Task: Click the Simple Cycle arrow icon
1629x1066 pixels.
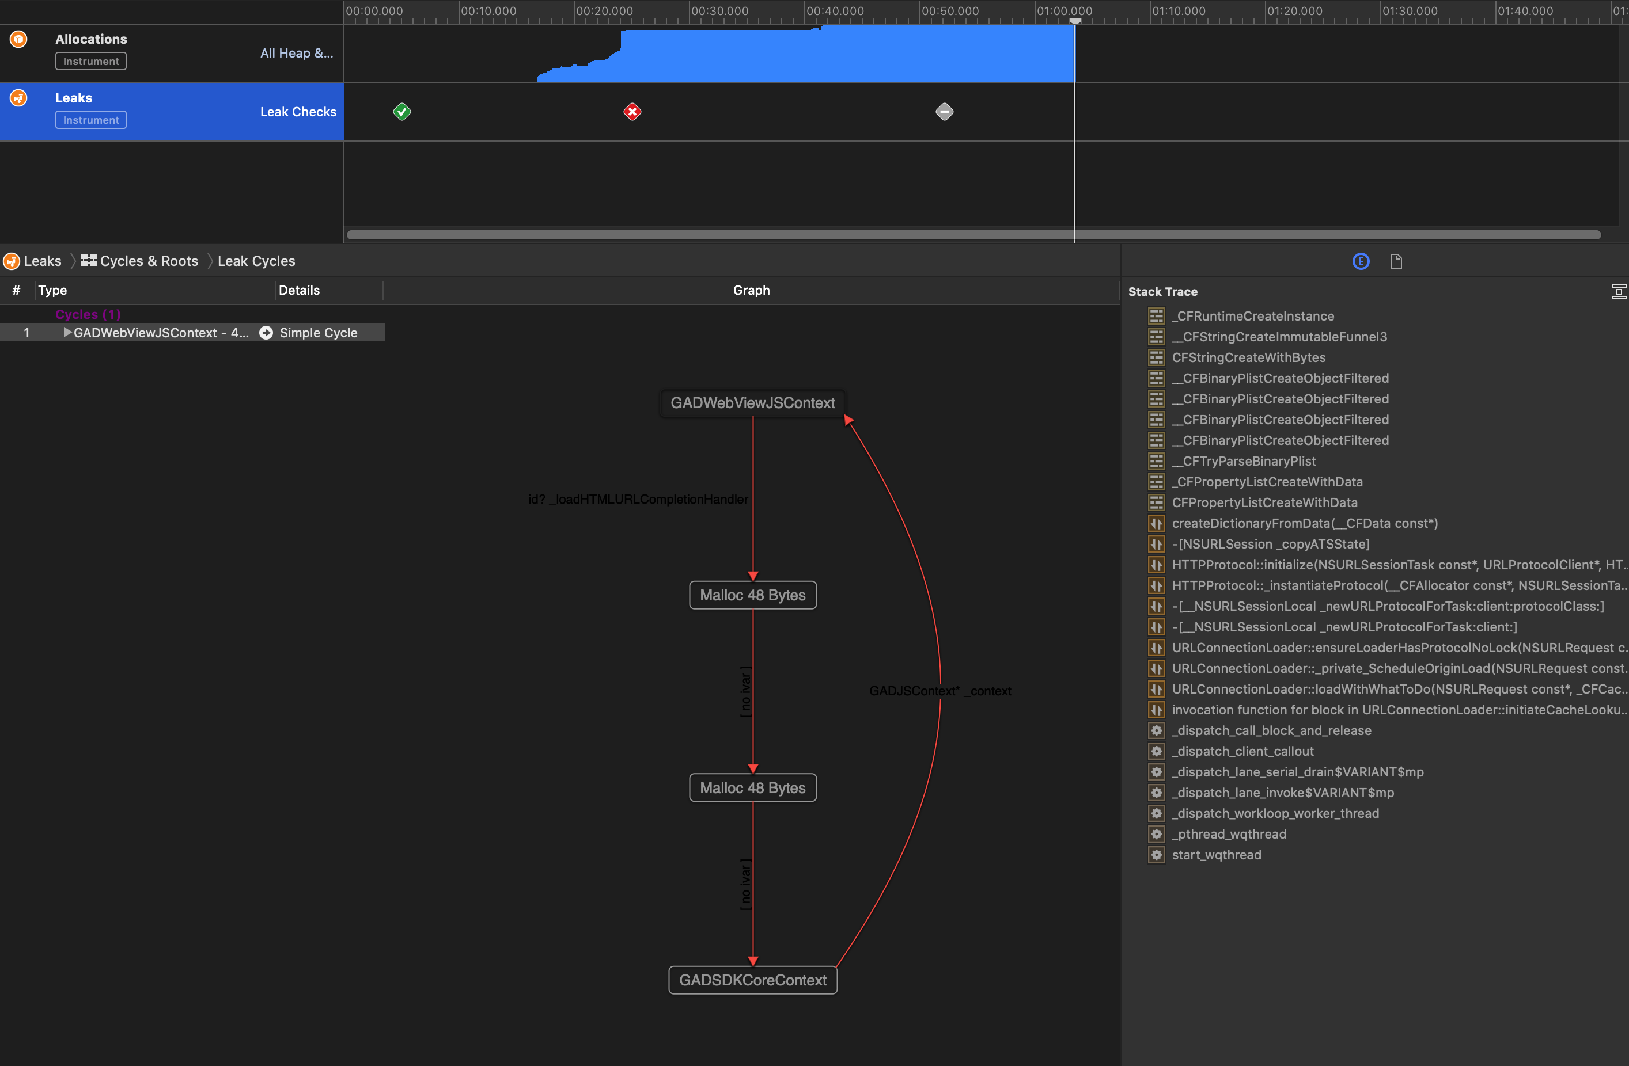Action: (266, 333)
